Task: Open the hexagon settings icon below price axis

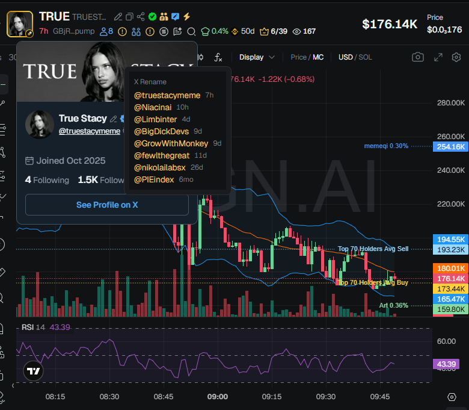Action: pyautogui.click(x=452, y=397)
